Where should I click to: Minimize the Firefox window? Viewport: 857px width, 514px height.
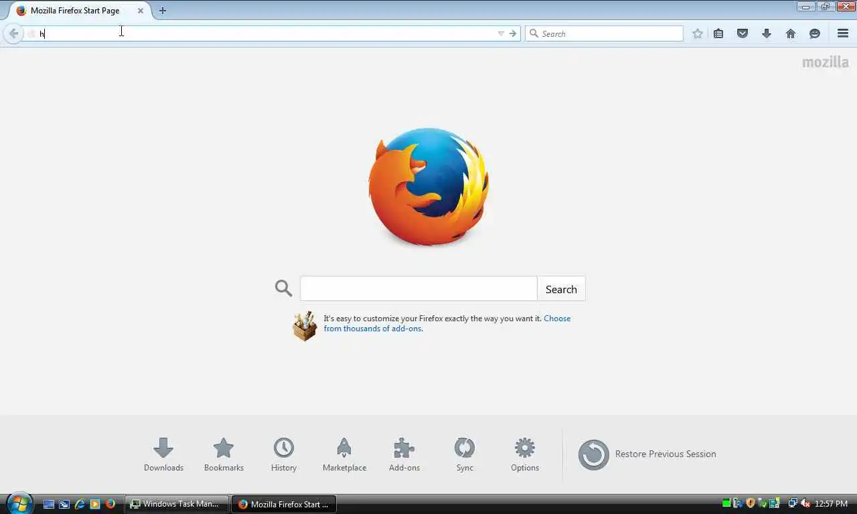pos(806,7)
